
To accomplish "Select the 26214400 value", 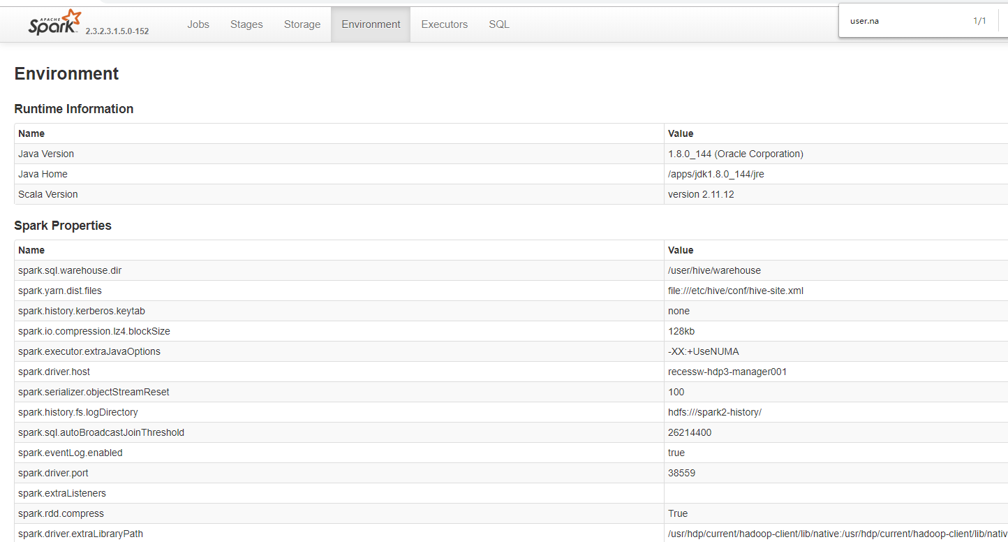I will pos(690,432).
